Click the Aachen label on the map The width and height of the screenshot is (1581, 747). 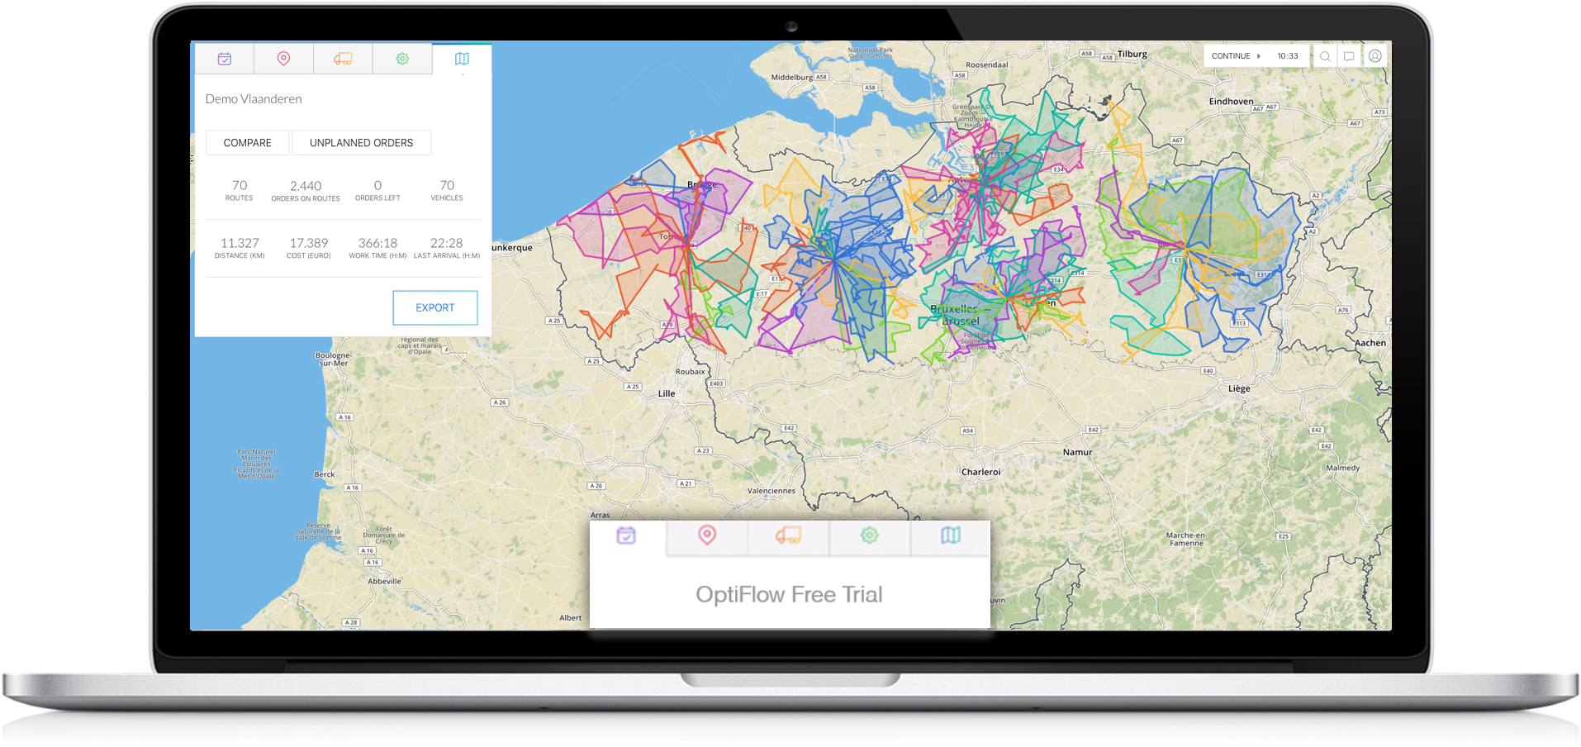(1370, 343)
